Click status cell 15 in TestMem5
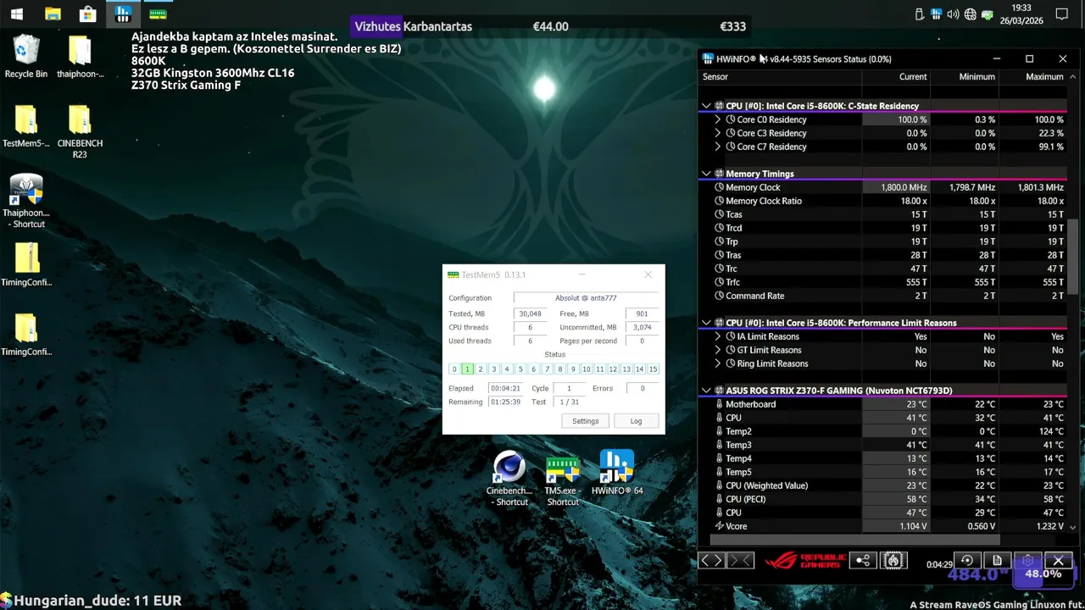1085x610 pixels. (x=653, y=369)
